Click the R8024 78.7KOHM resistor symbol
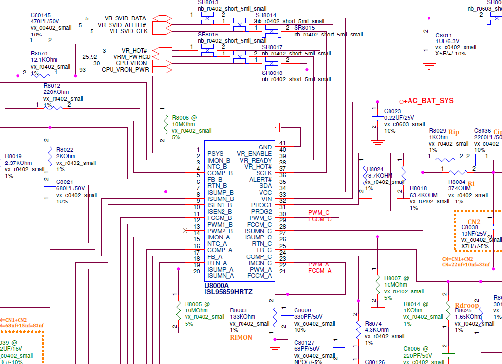Screen dimensions: 502x364 [365, 175]
